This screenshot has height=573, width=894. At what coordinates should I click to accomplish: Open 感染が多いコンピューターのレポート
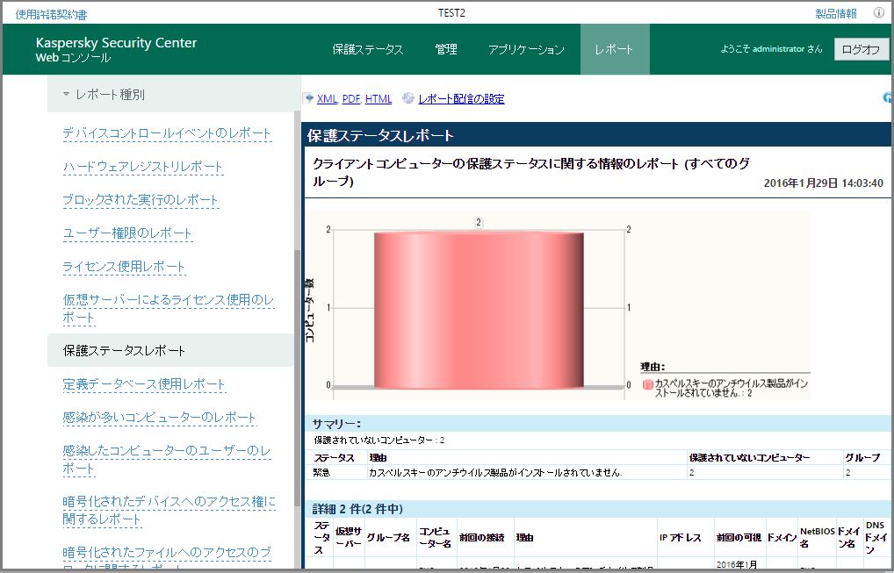coord(160,417)
